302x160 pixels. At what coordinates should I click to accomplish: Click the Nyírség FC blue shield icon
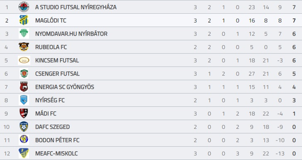pos(24,100)
